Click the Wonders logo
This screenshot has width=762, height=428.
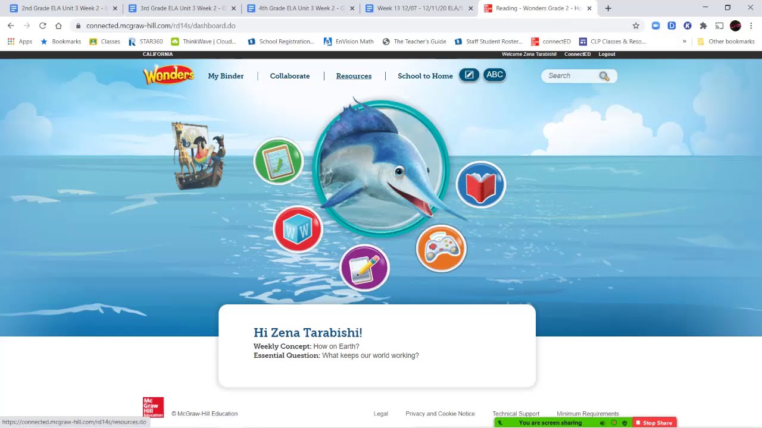pyautogui.click(x=168, y=75)
